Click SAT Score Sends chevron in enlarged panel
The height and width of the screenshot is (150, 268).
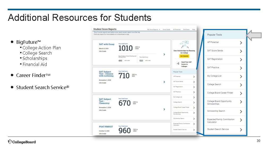241,51
